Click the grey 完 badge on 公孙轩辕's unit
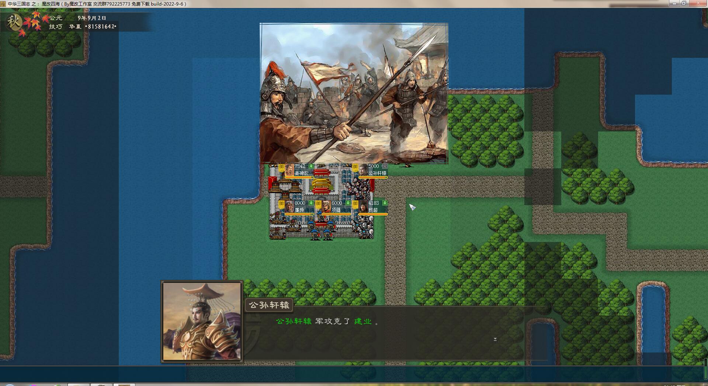The width and height of the screenshot is (708, 386). [x=385, y=166]
